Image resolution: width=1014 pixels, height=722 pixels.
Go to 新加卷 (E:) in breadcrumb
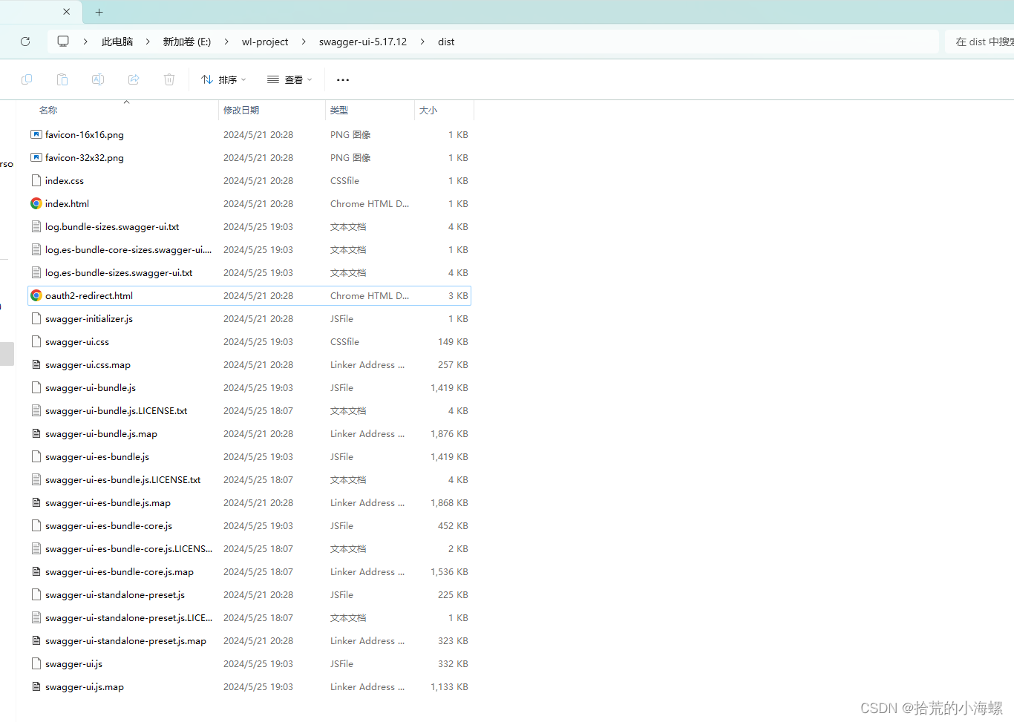point(187,42)
